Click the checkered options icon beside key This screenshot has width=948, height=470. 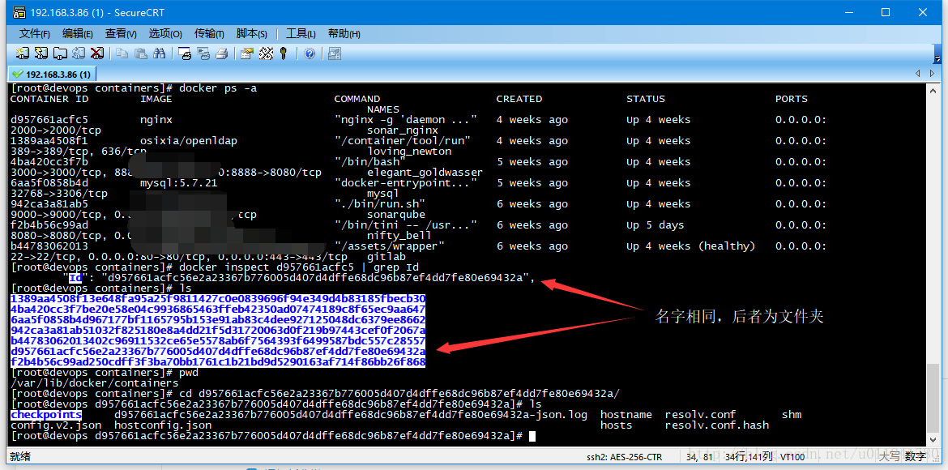tap(266, 53)
